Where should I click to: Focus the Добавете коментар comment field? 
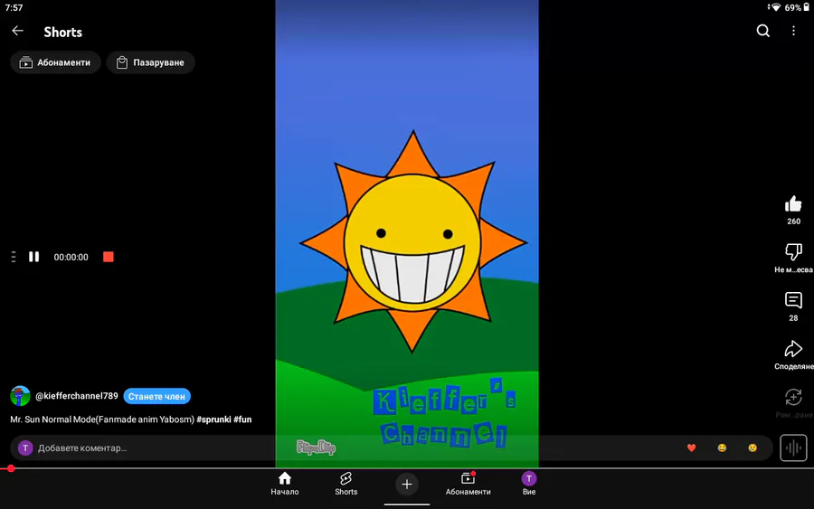[392, 448]
